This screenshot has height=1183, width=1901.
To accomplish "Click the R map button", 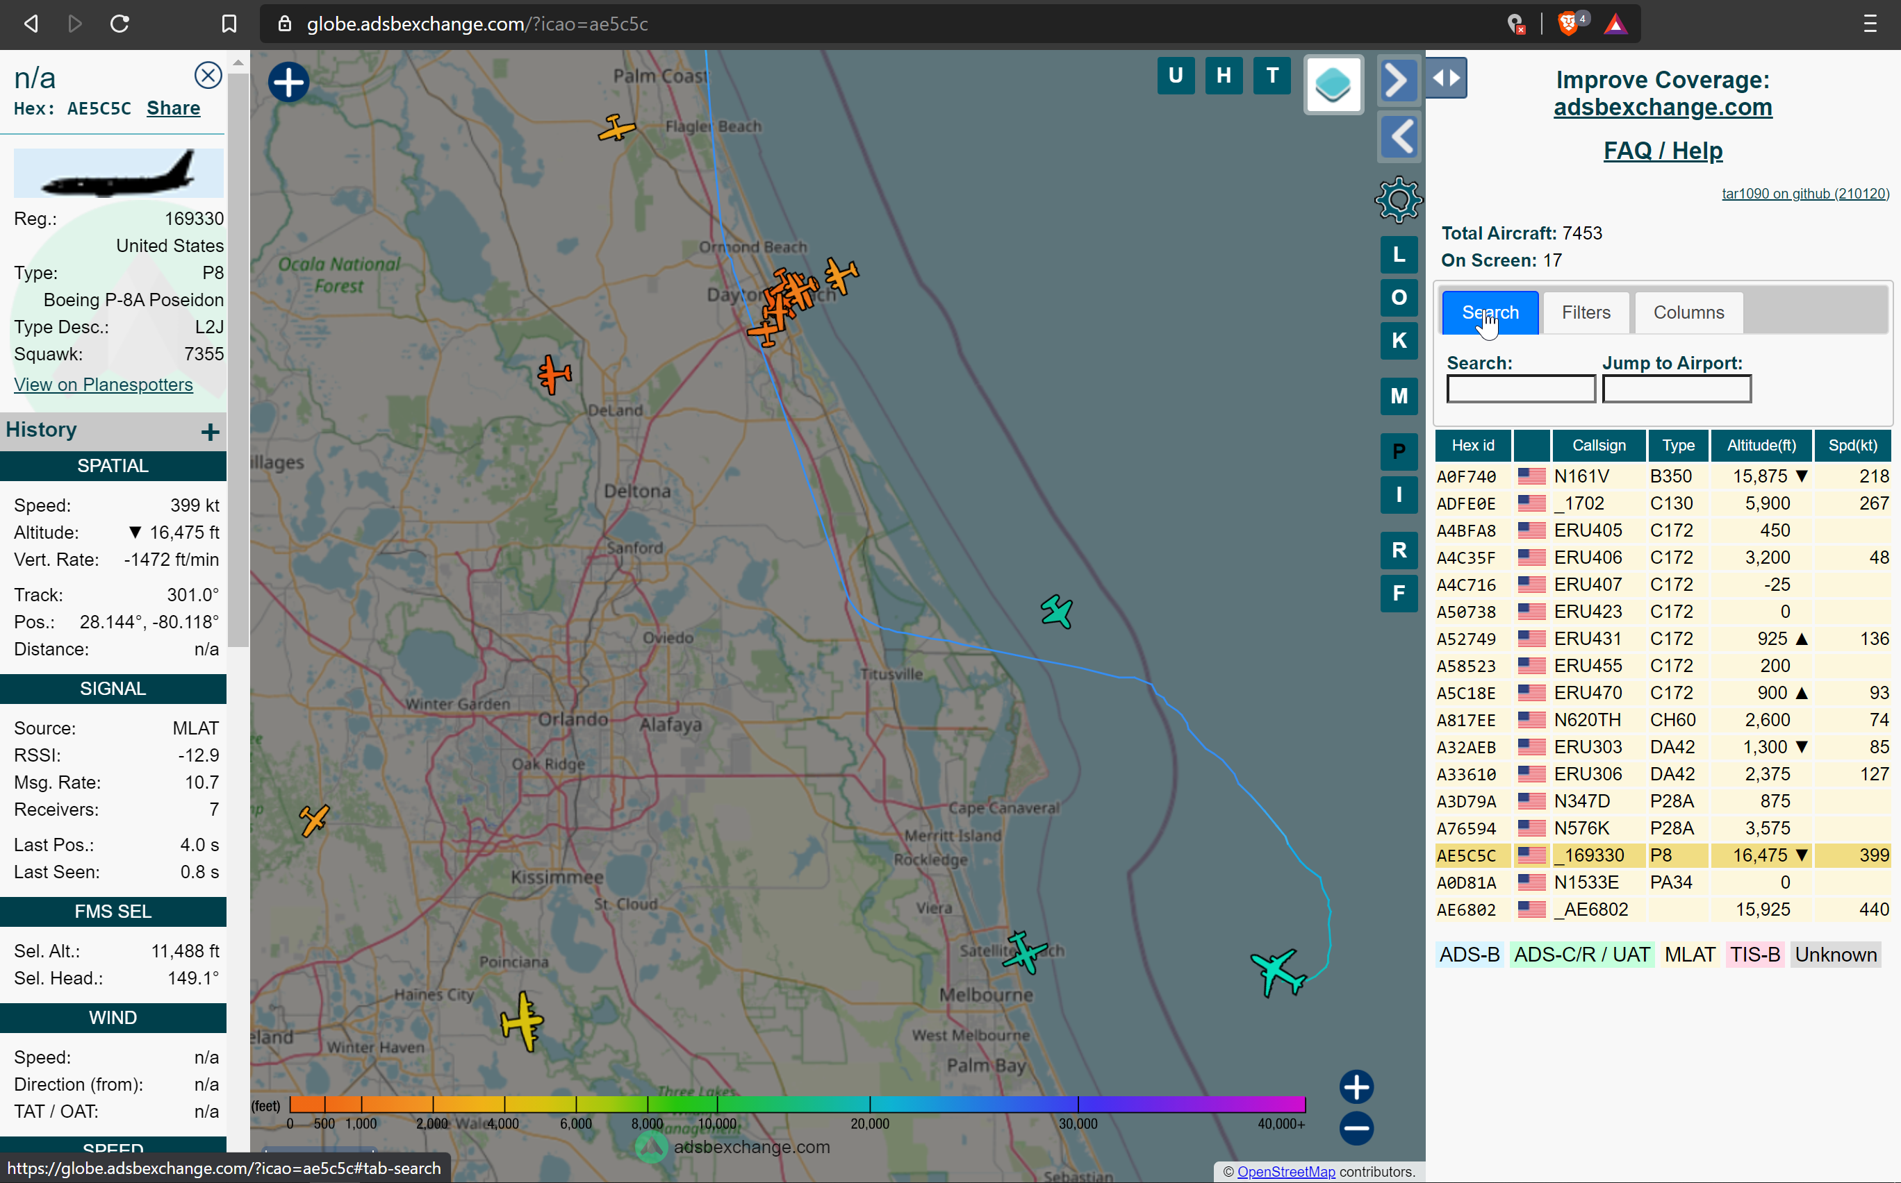I will pos(1399,550).
